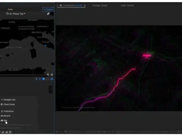182x136 pixels.
Task: Pick the Pedestrian route type
Action: point(7,111)
